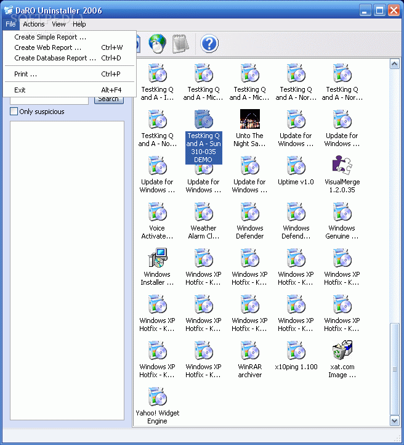Viewport: 404px width, 445px height.
Task: Minimize the DaRO Uninstaller window
Action: [x=365, y=10]
